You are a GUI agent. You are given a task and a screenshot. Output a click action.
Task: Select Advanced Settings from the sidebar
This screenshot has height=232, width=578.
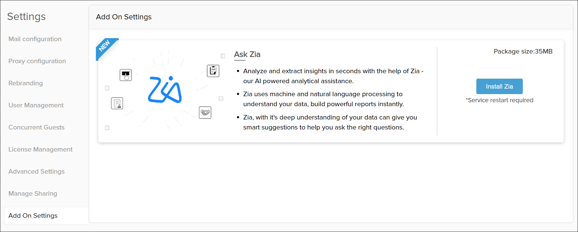click(x=36, y=172)
